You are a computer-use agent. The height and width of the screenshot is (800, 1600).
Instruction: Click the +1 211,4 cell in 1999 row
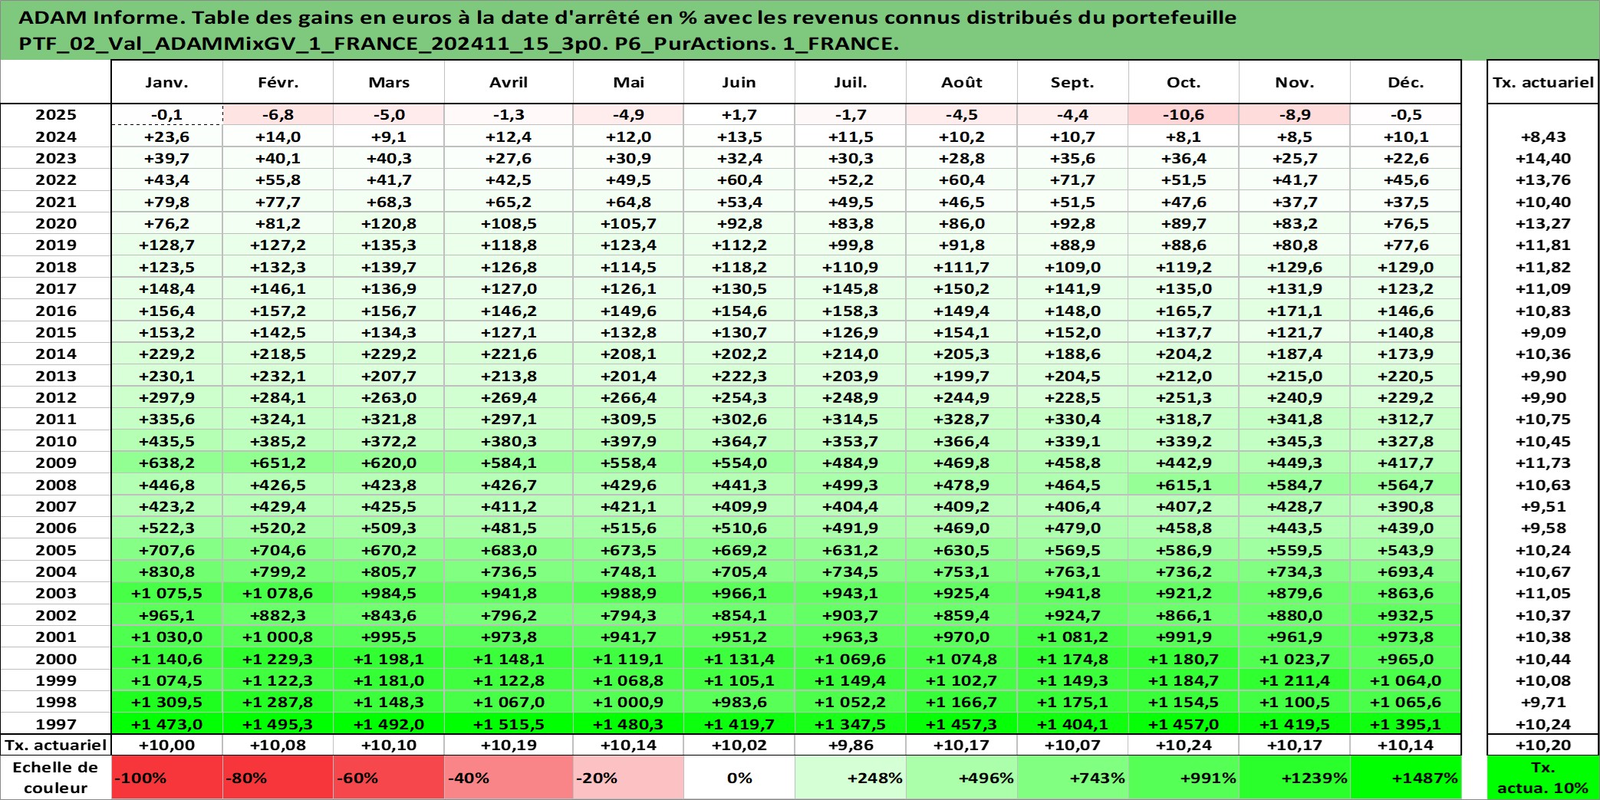(1295, 680)
